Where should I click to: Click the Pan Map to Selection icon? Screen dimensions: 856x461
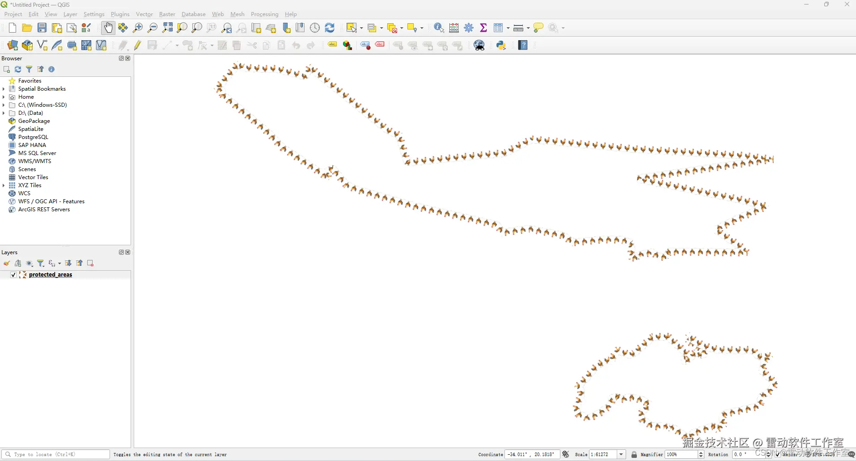123,28
